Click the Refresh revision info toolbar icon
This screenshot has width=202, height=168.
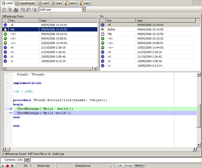click(x=4, y=10)
